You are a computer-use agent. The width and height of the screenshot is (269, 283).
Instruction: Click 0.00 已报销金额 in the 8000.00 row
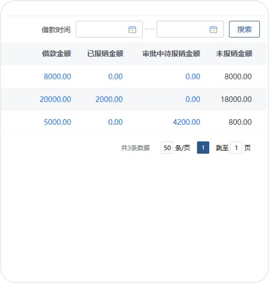[116, 77]
